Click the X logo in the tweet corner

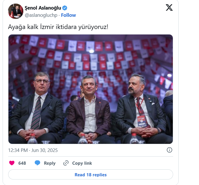169,8
